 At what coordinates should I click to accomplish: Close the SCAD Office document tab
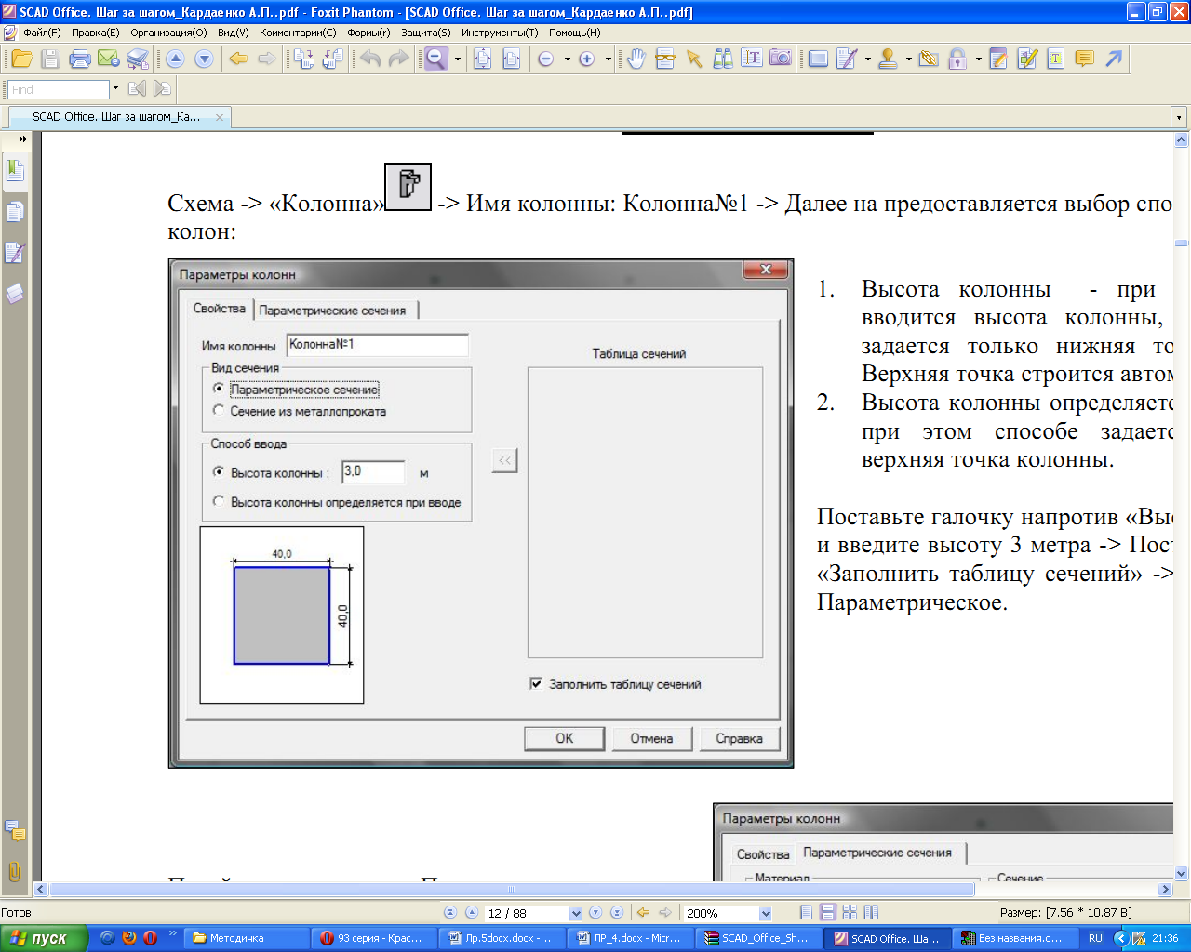coord(220,117)
